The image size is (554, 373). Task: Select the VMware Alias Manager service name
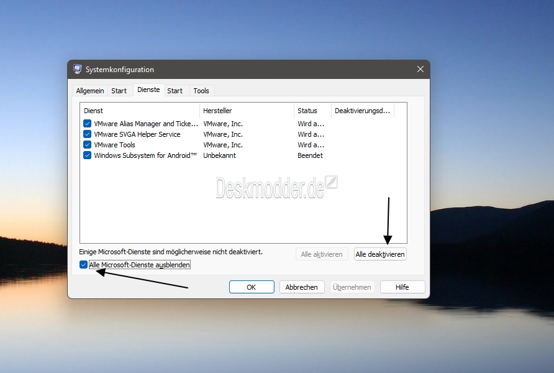click(x=146, y=124)
